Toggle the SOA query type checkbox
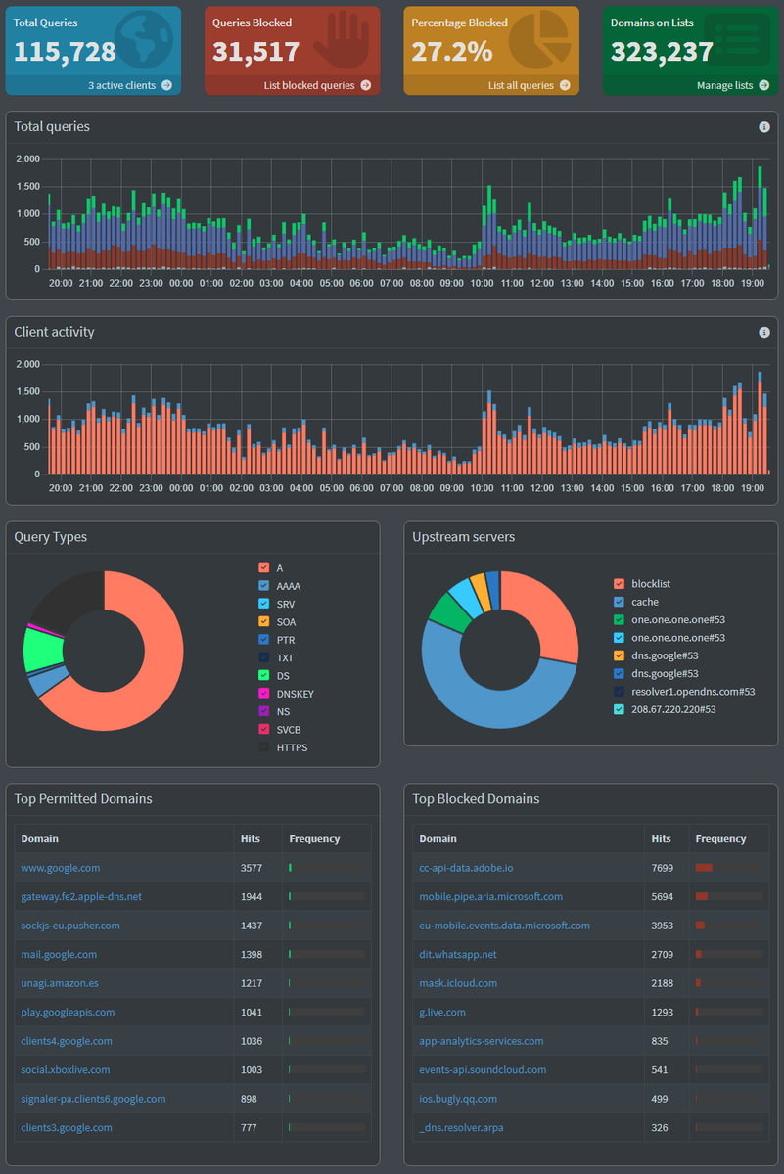Screen dimensions: 784x1174 tap(264, 622)
